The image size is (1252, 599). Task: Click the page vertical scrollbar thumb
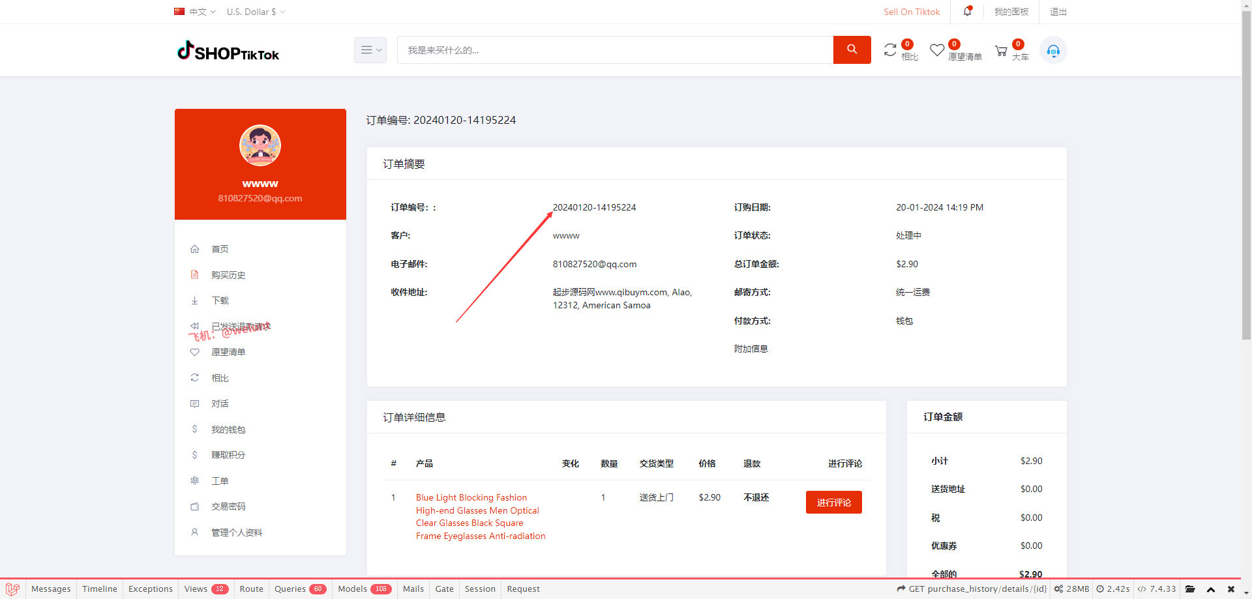1246,175
